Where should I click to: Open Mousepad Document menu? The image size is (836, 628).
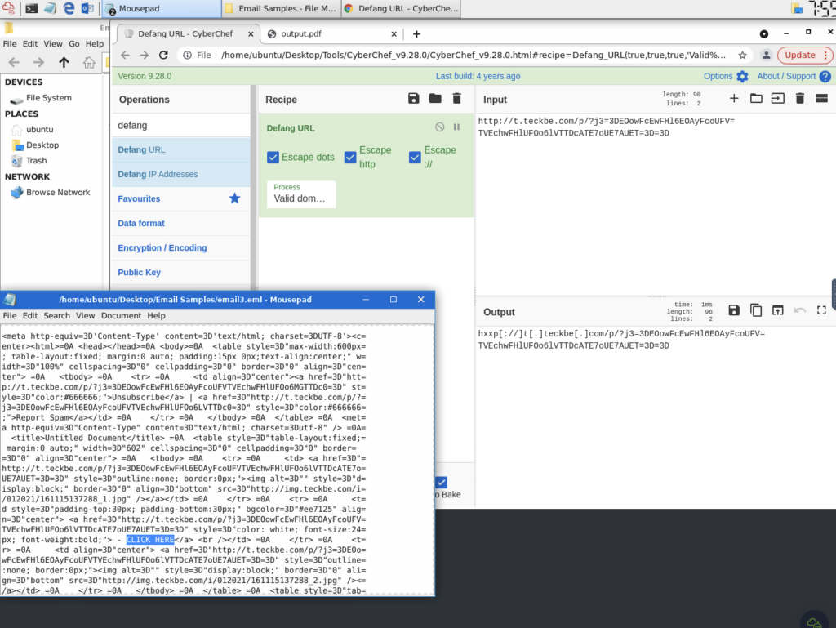[121, 315]
